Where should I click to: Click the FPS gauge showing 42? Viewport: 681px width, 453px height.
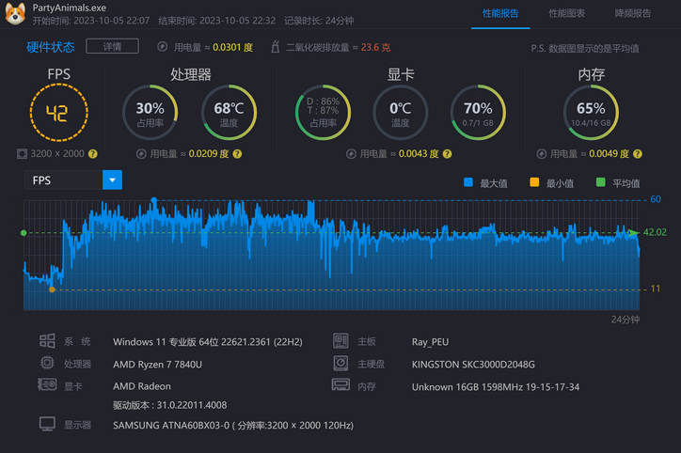[x=58, y=113]
